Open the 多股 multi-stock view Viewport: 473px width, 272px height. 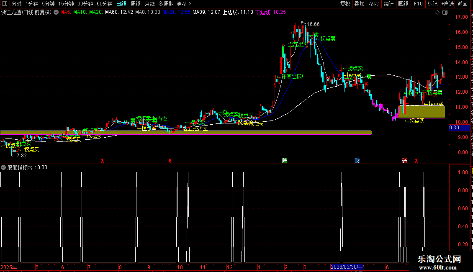(x=374, y=4)
